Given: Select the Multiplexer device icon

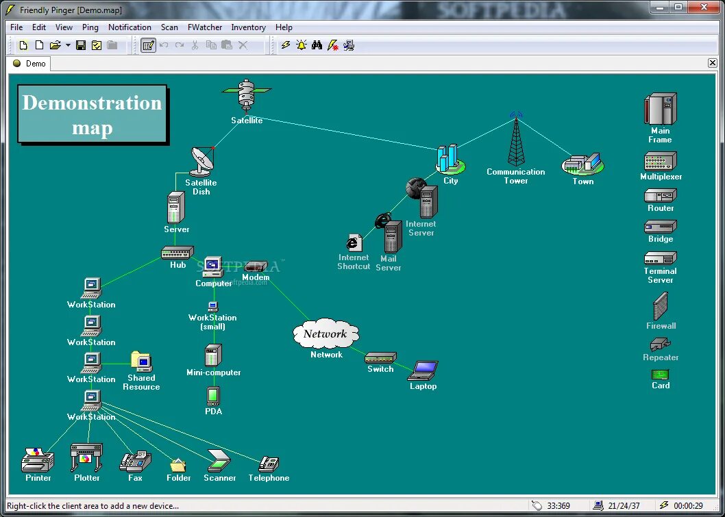Looking at the screenshot, I should click(x=661, y=161).
